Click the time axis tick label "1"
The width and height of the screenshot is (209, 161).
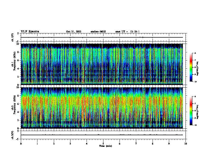point(37,144)
